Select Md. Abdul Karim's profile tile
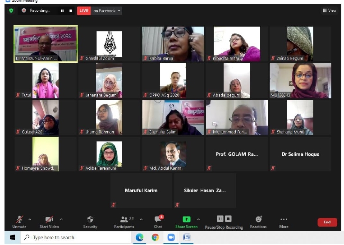Image resolution: width=344 pixels, height=245 pixels. (173, 154)
